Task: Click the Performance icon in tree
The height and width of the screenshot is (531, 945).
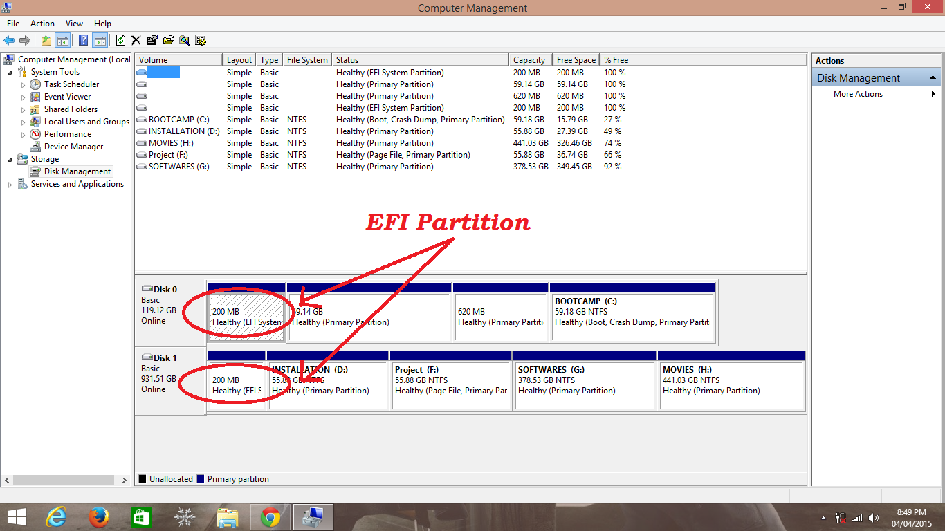Action: click(35, 134)
